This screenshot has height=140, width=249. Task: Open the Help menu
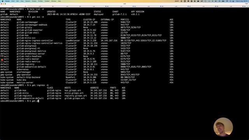pyautogui.click(x=60, y=1)
